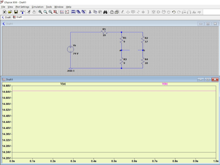Click the .tran 1 directive text
The height and width of the screenshot is (165, 220).
tap(71, 71)
